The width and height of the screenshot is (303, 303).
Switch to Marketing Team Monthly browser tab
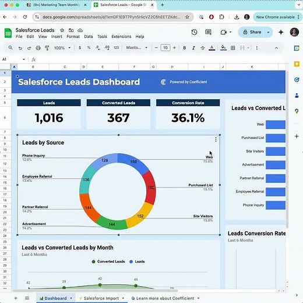tap(57, 5)
